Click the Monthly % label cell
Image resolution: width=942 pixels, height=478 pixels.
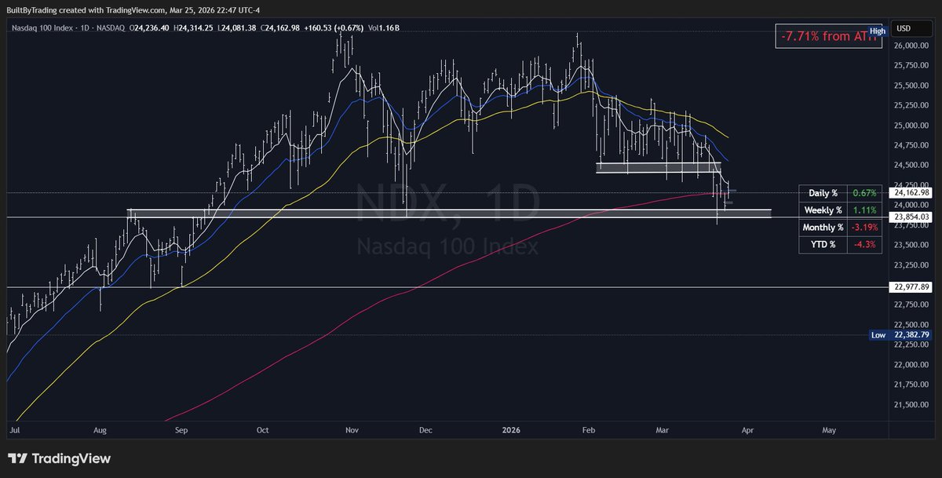823,228
